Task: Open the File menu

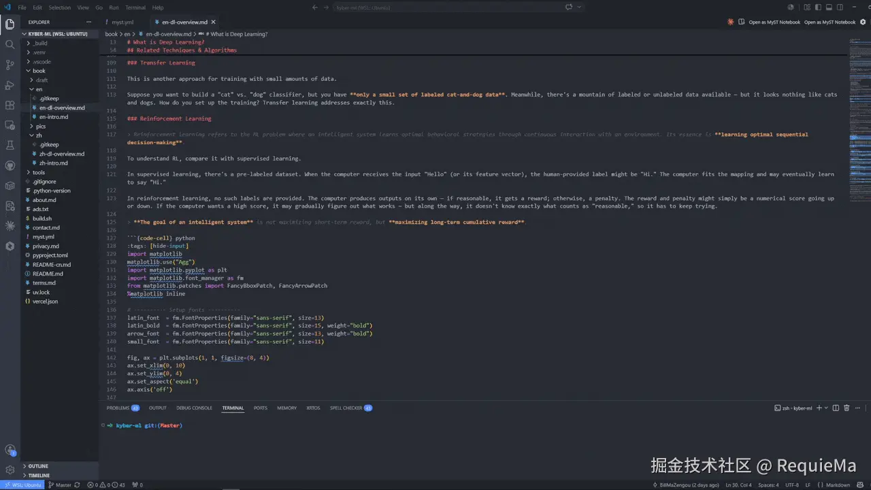Action: 22,7
